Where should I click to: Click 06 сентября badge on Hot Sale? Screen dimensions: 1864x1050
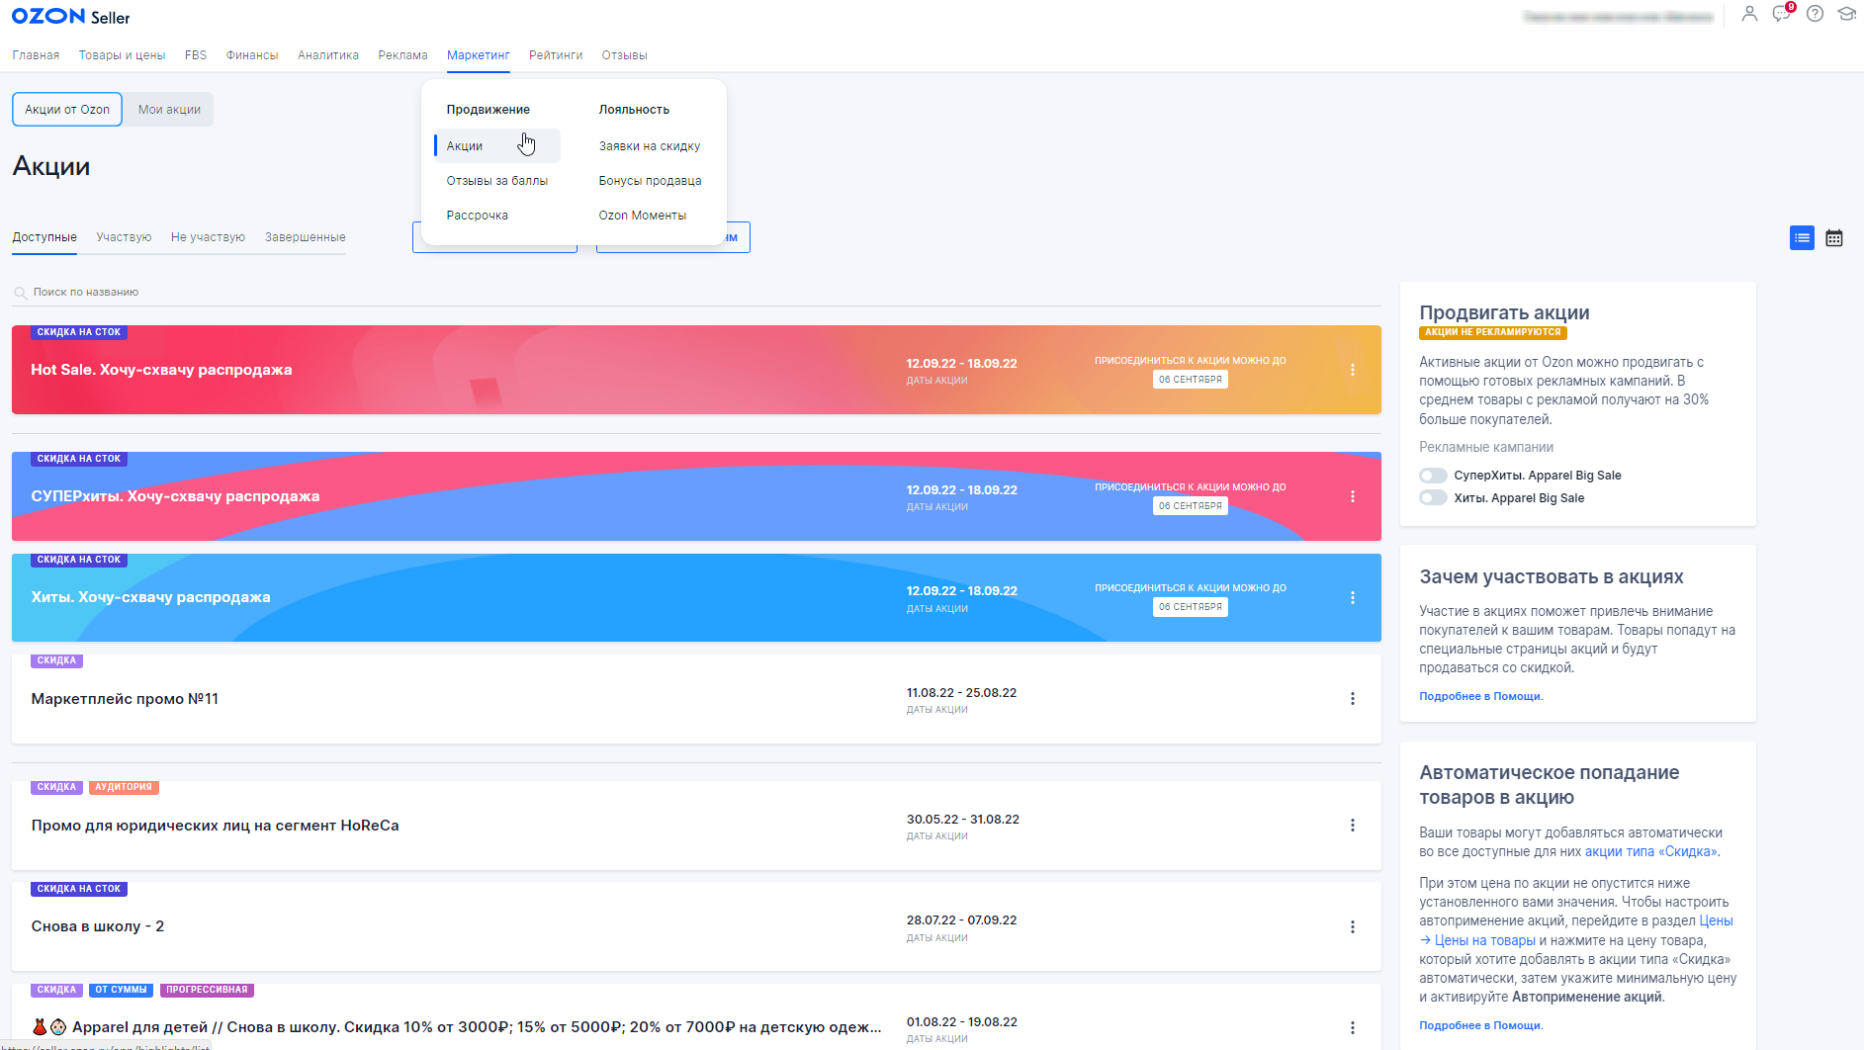click(1190, 380)
